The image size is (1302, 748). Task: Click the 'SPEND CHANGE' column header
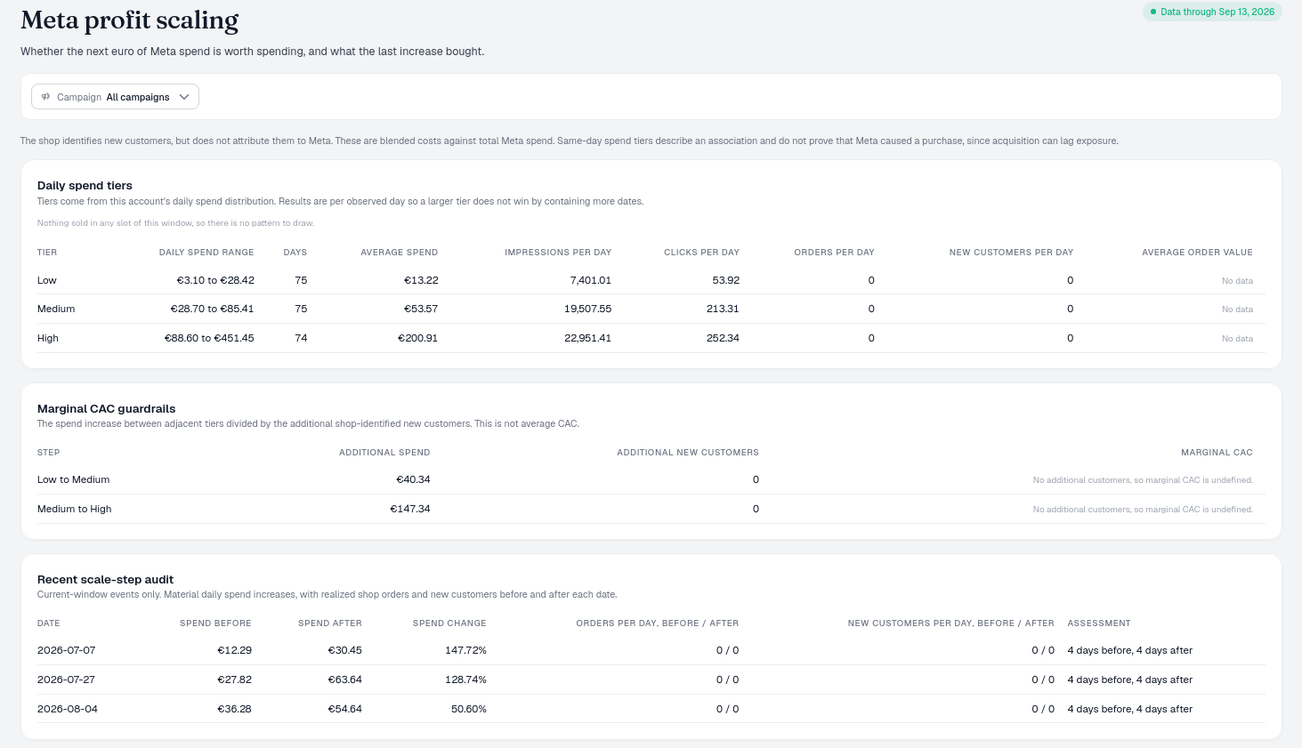pyautogui.click(x=449, y=623)
